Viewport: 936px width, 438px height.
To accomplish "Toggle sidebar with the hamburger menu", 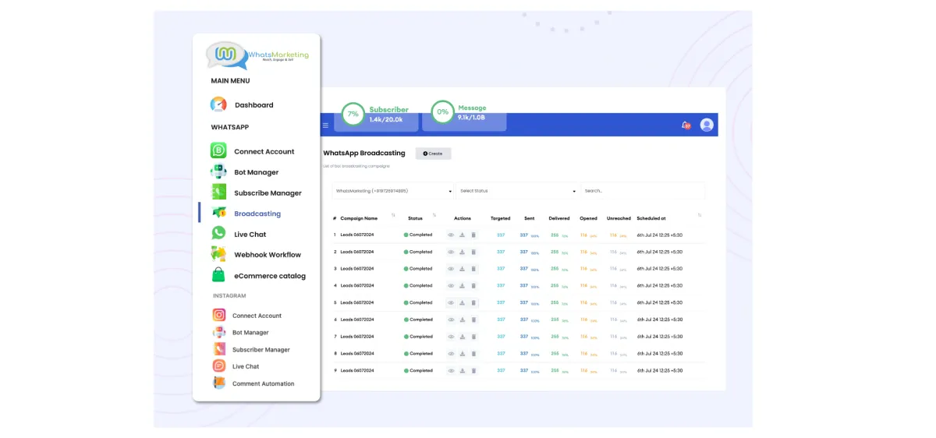I will pos(326,125).
